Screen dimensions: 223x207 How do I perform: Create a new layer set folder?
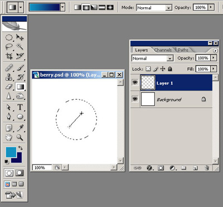coord(183,168)
